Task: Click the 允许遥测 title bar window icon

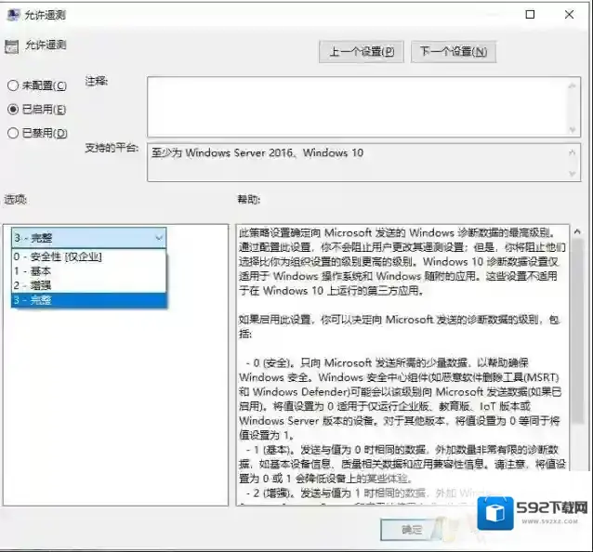Action: pyautogui.click(x=12, y=15)
